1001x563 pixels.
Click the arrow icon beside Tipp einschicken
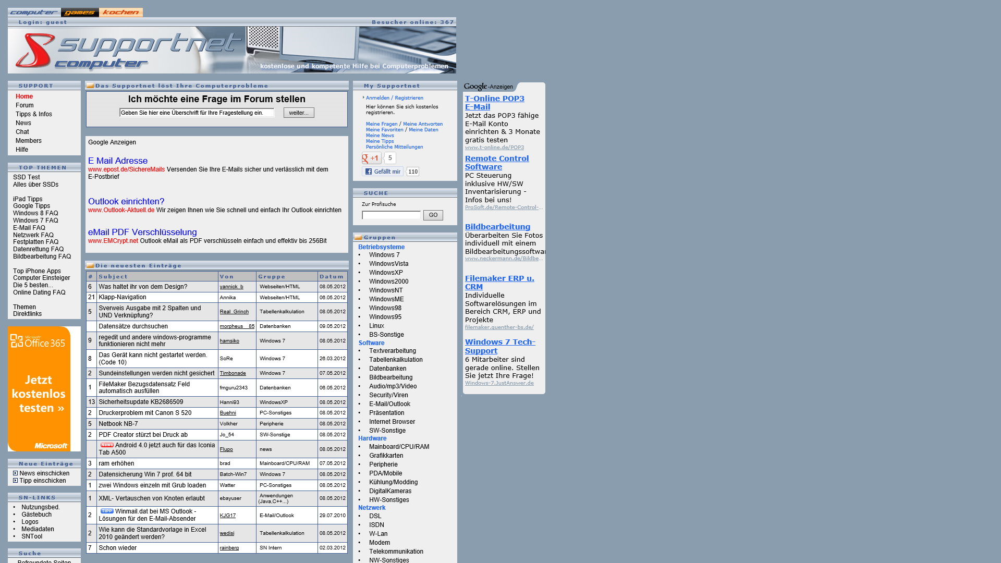pyautogui.click(x=15, y=480)
